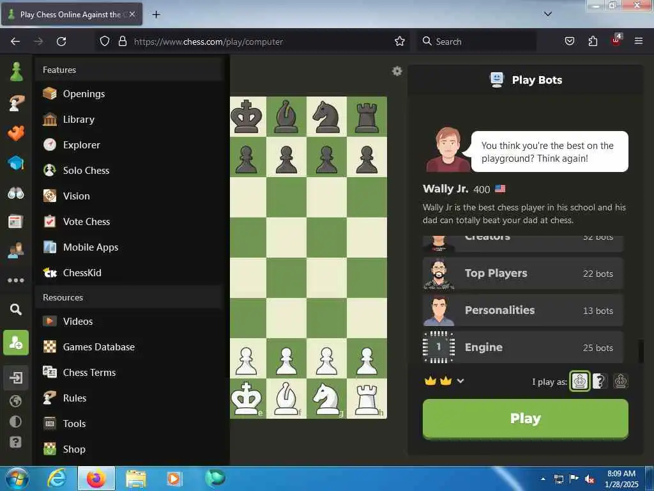Click the sidebar search magnifier icon
This screenshot has height=491, width=654.
[x=16, y=309]
